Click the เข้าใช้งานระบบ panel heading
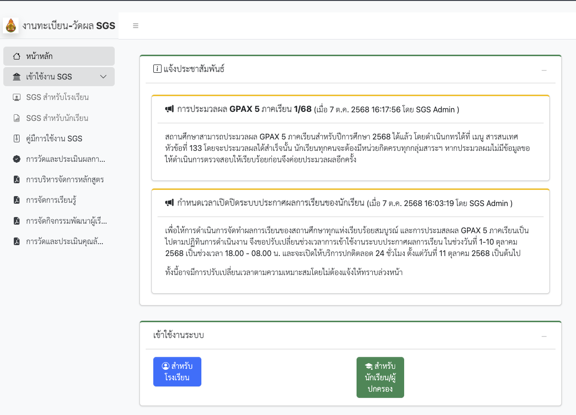The image size is (576, 415). coord(179,335)
